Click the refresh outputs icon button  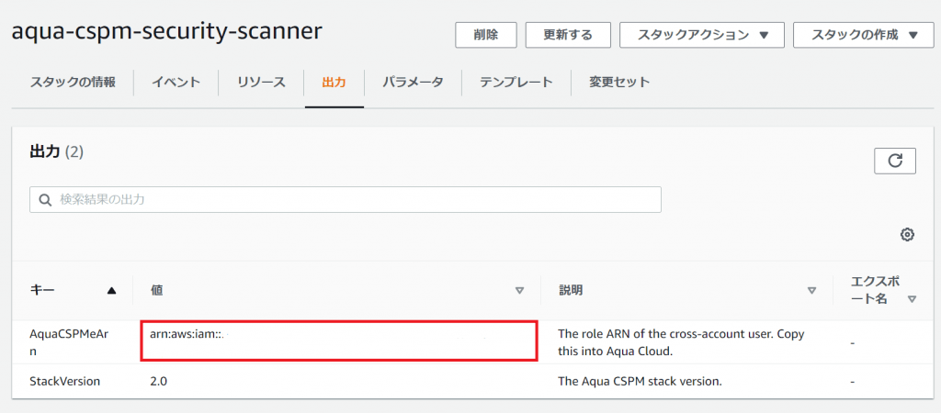895,161
